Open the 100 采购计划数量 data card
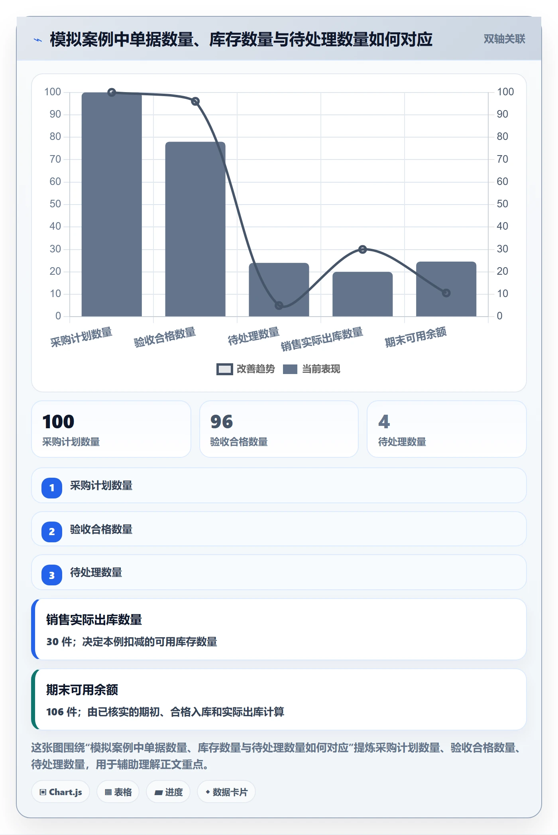558x835 pixels. pyautogui.click(x=111, y=429)
